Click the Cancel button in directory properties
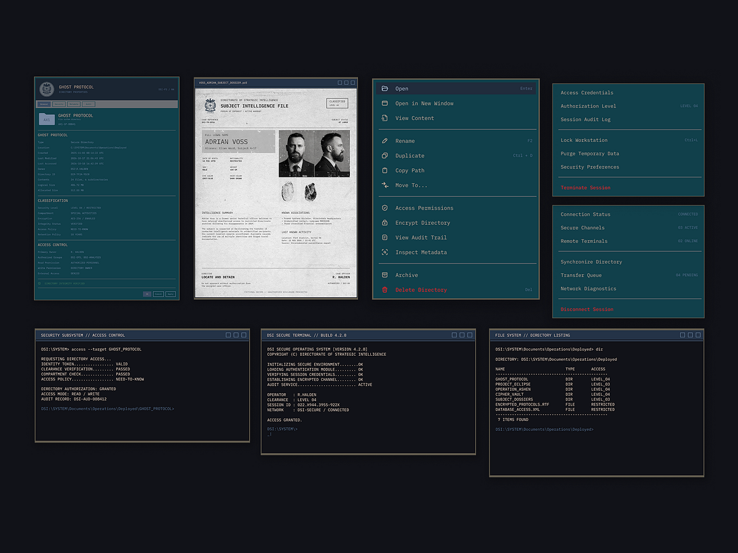The image size is (738, 553). 159,294
